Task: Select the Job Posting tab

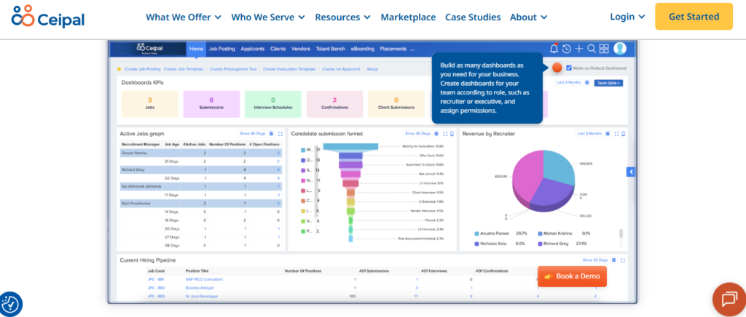Action: pyautogui.click(x=222, y=49)
